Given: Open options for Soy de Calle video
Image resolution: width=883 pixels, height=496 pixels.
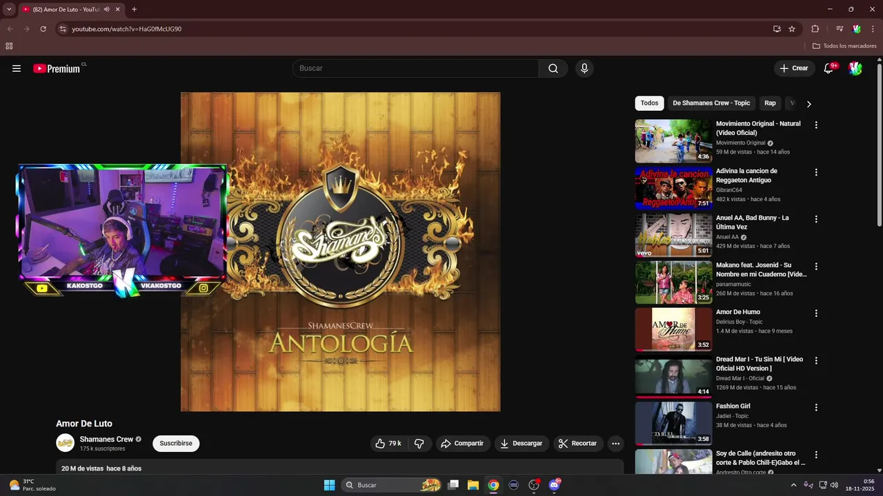Looking at the screenshot, I should point(816,455).
